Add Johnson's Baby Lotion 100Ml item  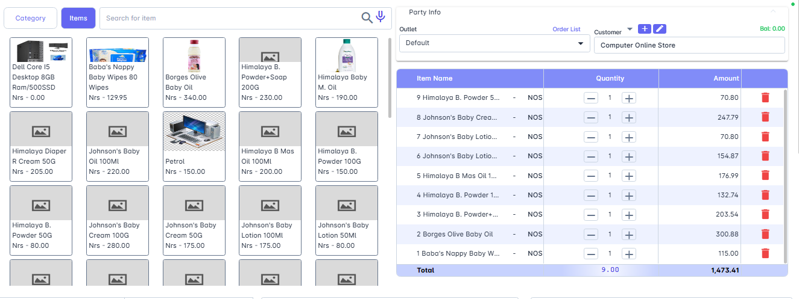(270, 220)
